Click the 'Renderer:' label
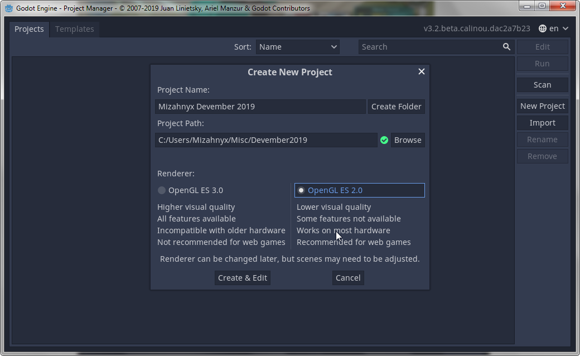The height and width of the screenshot is (356, 580). (176, 174)
